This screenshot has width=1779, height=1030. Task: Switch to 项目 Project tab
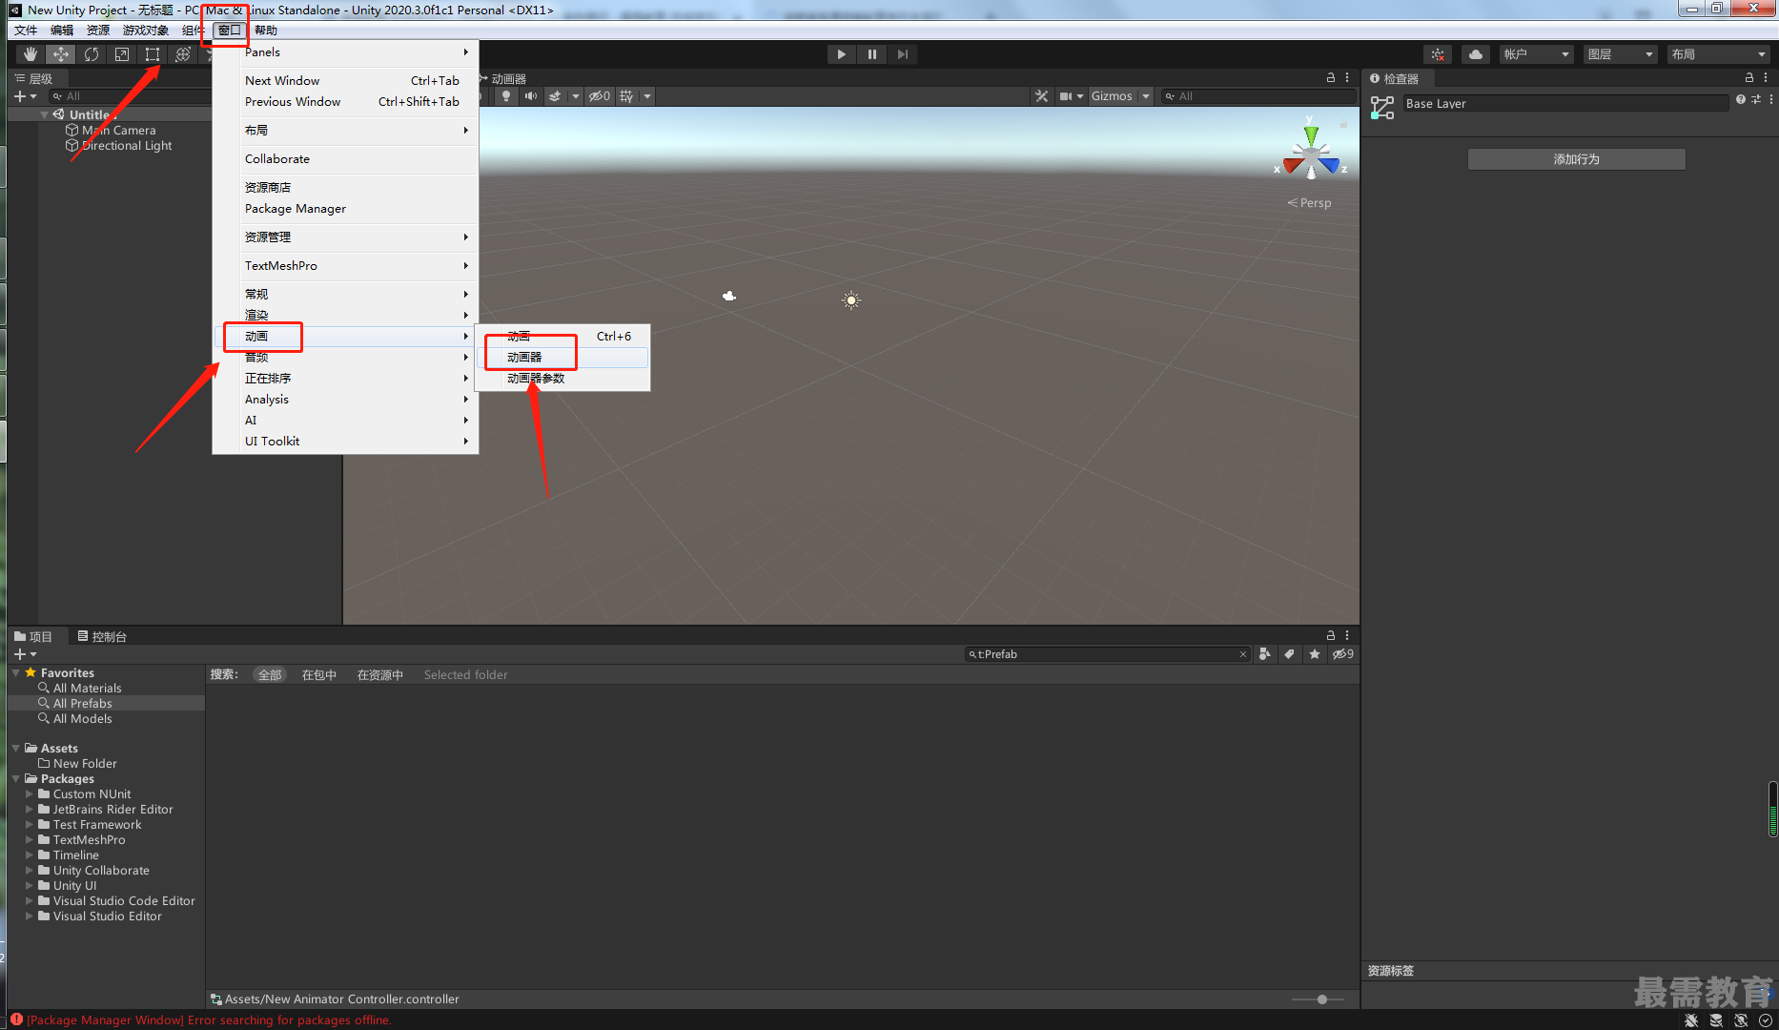pos(33,636)
